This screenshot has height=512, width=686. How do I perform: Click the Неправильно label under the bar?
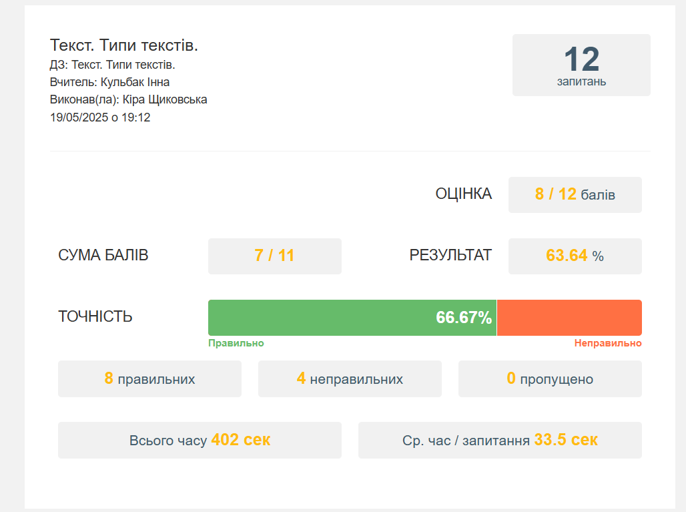coord(608,343)
